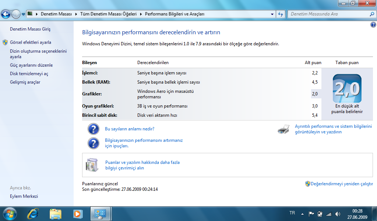Open the address bar history dropdown
Image resolution: width=377 pixels, height=221 pixels.
click(x=272, y=14)
